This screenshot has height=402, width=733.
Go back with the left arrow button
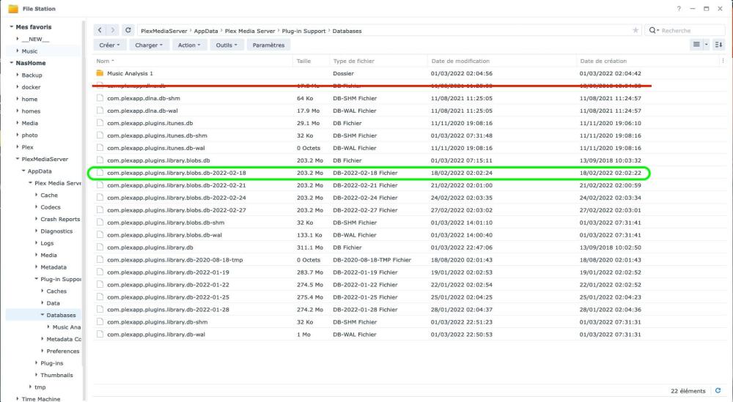[100, 30]
